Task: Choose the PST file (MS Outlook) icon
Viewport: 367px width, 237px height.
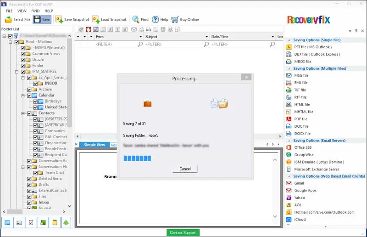Action: [x=289, y=47]
